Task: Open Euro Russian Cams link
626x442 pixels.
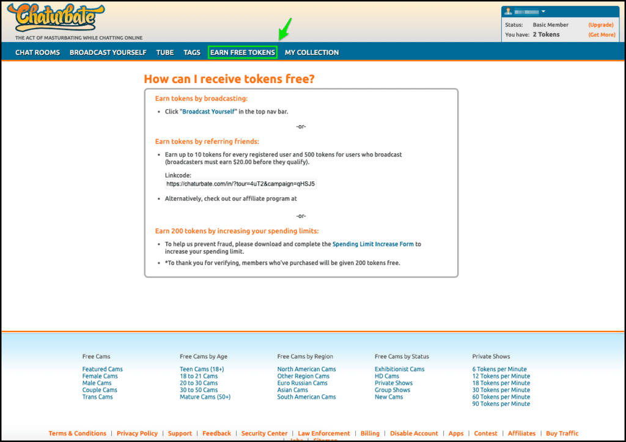Action: point(303,383)
